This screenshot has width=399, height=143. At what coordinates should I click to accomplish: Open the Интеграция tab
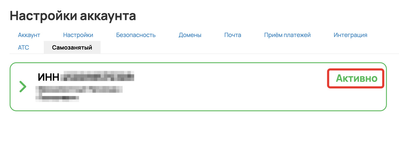pyautogui.click(x=350, y=35)
